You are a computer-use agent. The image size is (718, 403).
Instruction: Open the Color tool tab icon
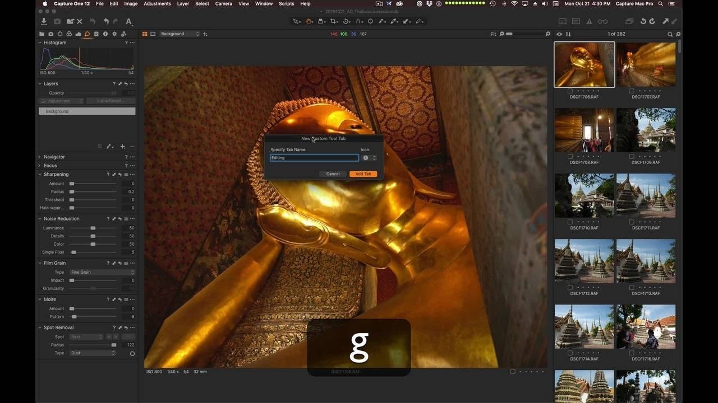point(69,34)
